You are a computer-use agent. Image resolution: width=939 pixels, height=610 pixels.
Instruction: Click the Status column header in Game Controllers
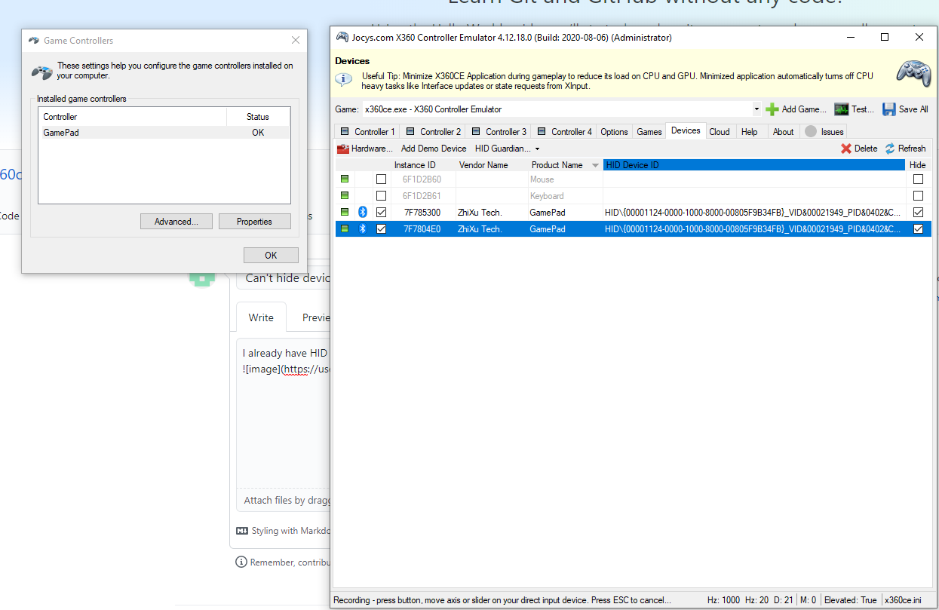coord(258,117)
